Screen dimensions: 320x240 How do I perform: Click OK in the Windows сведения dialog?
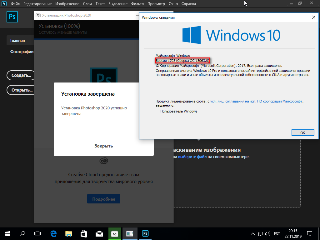(302, 132)
